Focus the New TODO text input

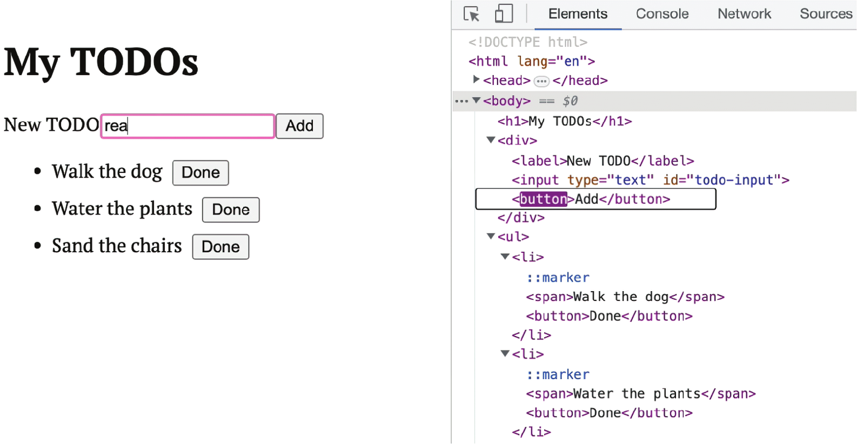[x=188, y=126]
